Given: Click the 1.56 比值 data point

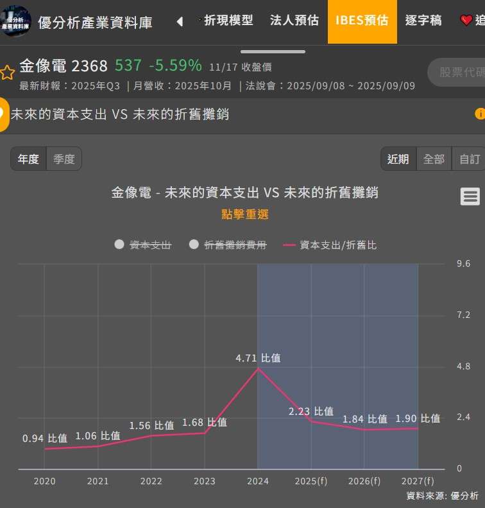Looking at the screenshot, I should click(x=151, y=435).
